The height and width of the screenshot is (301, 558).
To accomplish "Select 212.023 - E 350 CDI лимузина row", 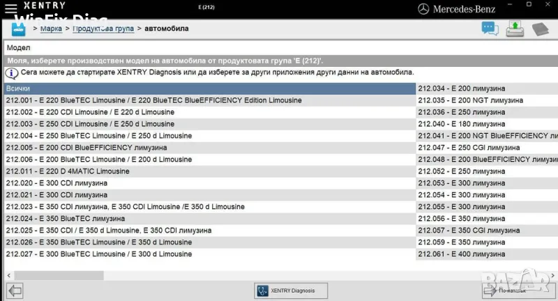I will pos(210,207).
